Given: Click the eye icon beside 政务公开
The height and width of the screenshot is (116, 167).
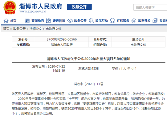Looking at the screenshot, I should coord(70,21).
